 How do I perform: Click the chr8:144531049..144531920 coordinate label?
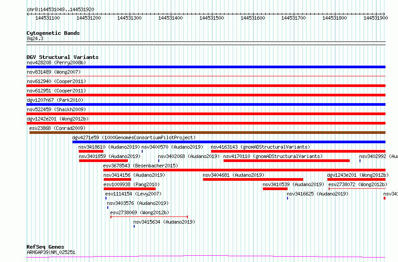[x=60, y=9]
